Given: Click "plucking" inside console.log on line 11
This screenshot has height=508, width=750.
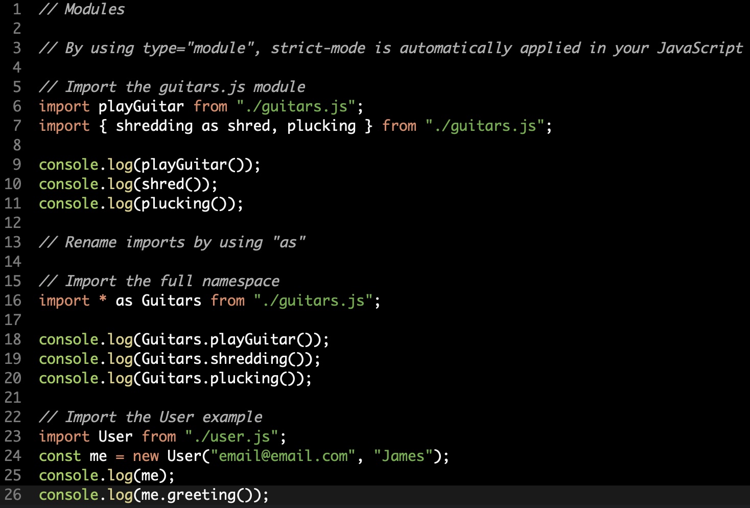Looking at the screenshot, I should click(x=176, y=203).
